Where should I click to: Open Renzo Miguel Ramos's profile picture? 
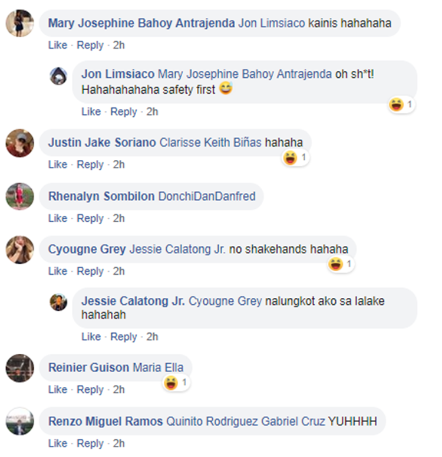[x=20, y=422]
